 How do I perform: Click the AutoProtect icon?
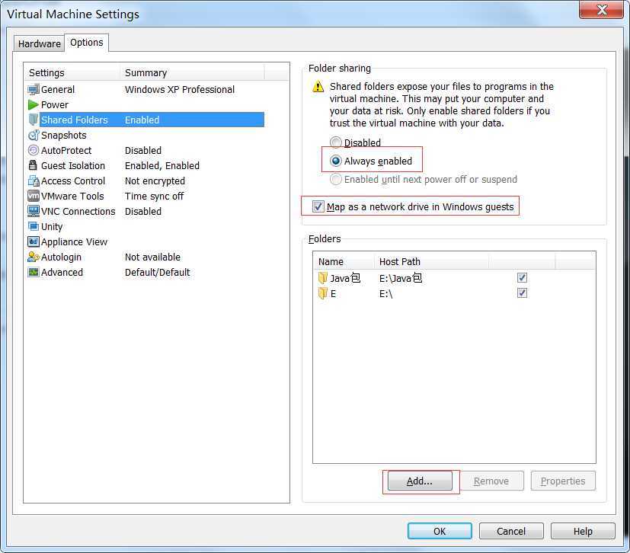pyautogui.click(x=34, y=151)
